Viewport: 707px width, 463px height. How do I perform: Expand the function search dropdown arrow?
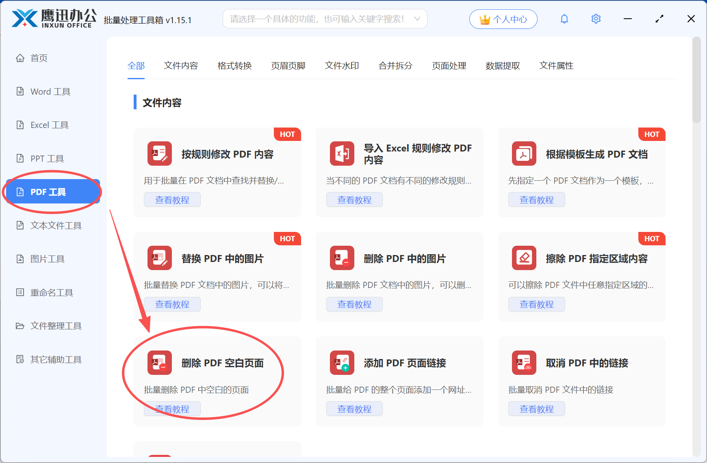pyautogui.click(x=417, y=19)
